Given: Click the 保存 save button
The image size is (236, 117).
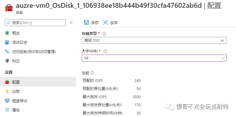Looking at the screenshot, I should [x=91, y=23].
